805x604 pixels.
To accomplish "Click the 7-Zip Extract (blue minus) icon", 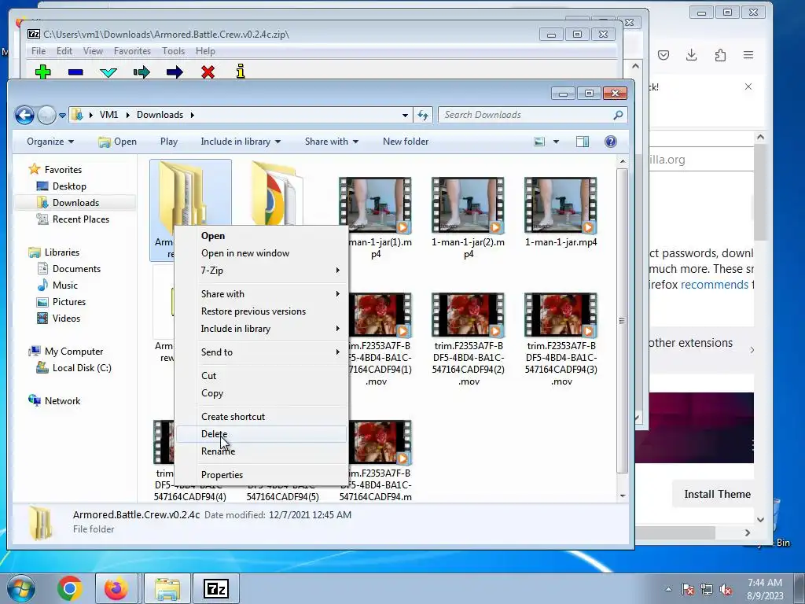I will (x=75, y=72).
